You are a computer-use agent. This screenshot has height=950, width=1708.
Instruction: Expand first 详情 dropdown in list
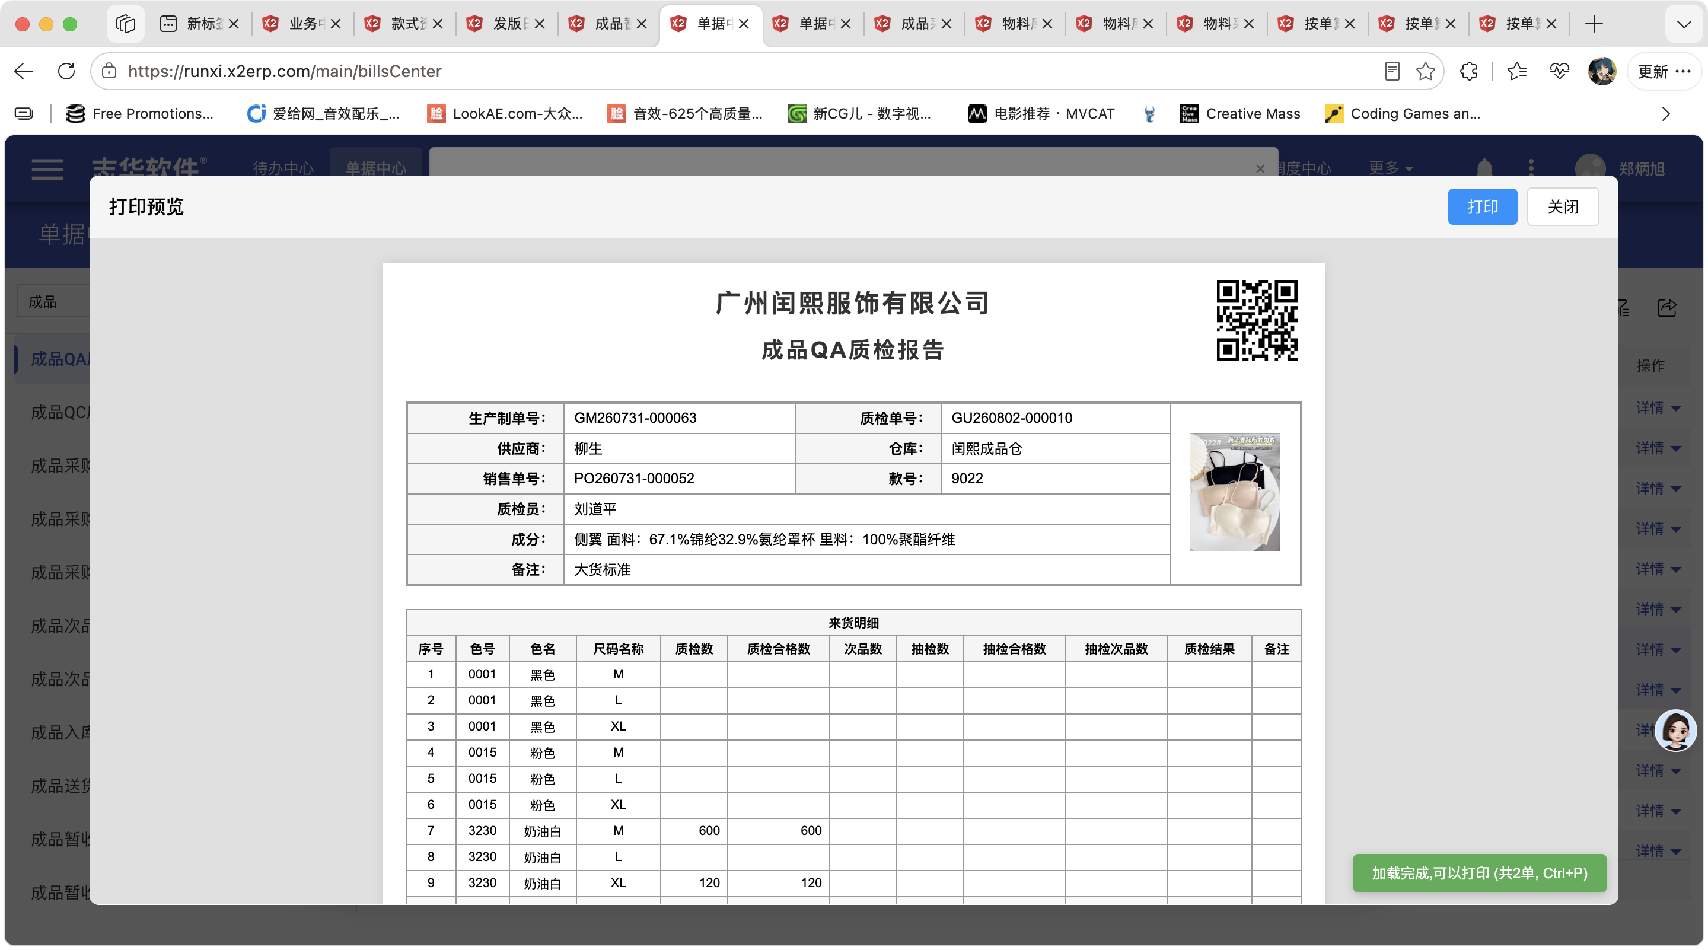pos(1658,408)
